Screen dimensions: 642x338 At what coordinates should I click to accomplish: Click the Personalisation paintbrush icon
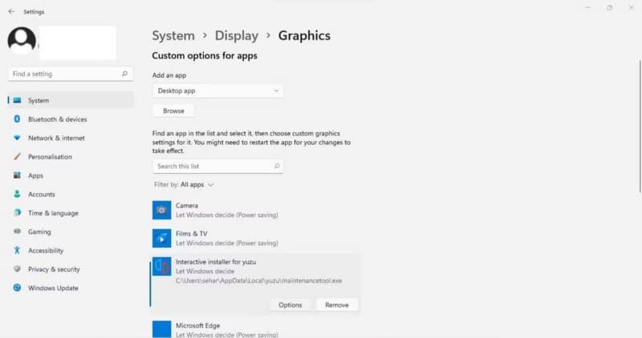(x=17, y=156)
